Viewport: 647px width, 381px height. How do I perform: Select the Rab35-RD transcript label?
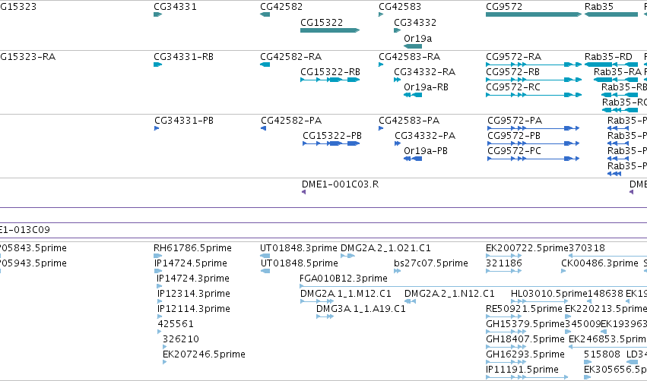point(609,57)
